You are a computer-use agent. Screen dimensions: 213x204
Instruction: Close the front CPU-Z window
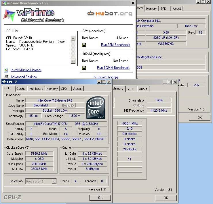click(109, 82)
